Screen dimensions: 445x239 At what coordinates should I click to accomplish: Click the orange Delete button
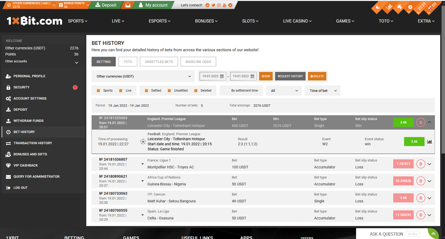point(317,76)
